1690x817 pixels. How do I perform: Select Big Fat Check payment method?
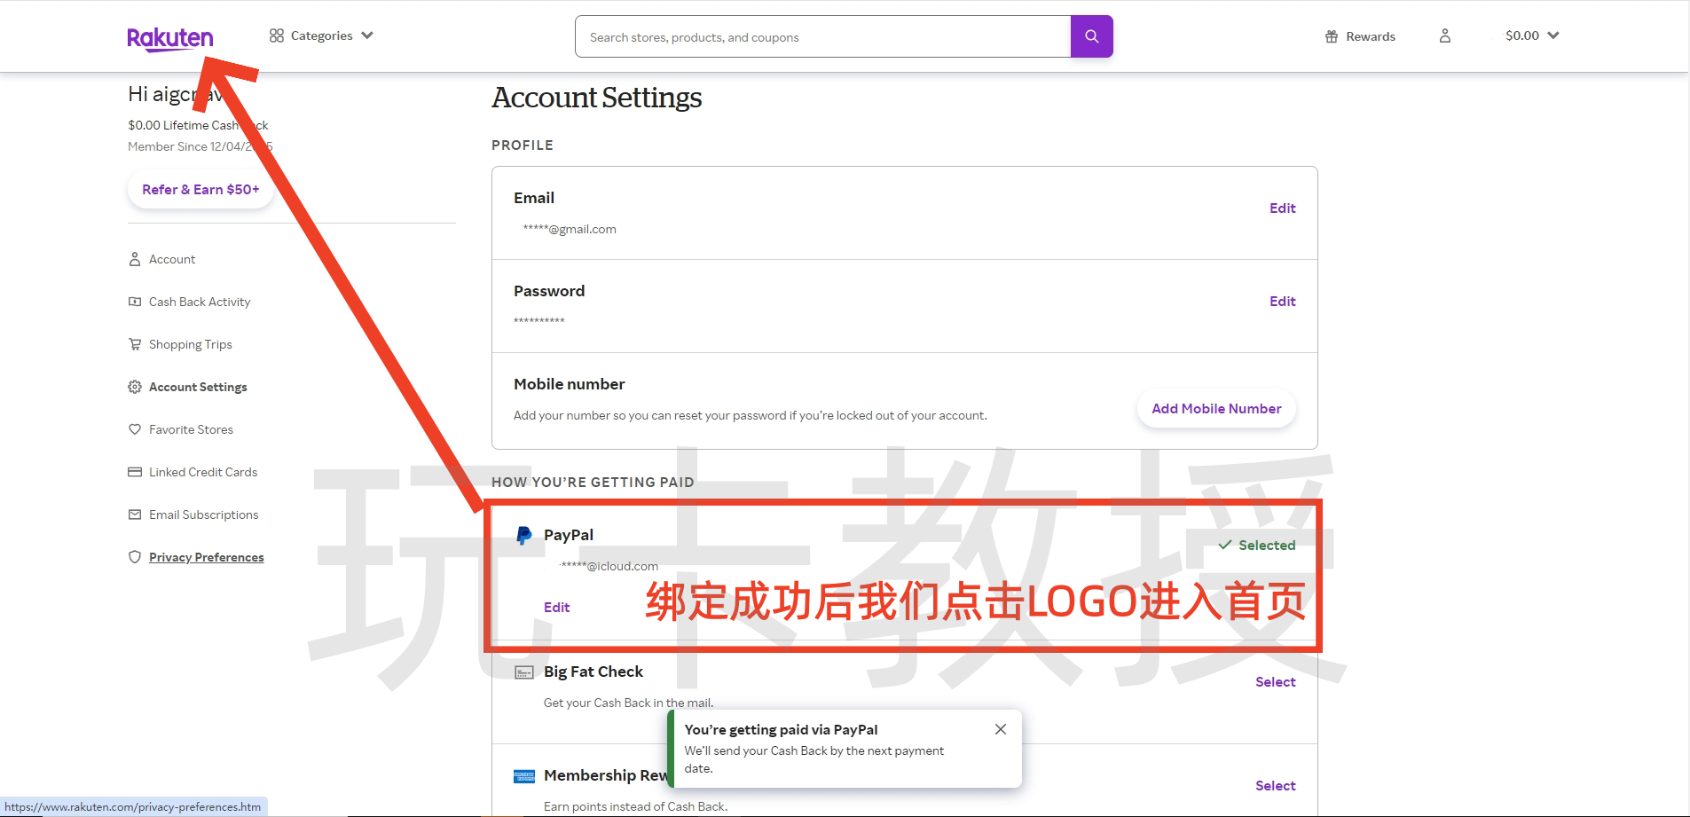1275,682
